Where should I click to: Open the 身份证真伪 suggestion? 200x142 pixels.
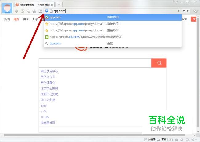tap(48, 83)
